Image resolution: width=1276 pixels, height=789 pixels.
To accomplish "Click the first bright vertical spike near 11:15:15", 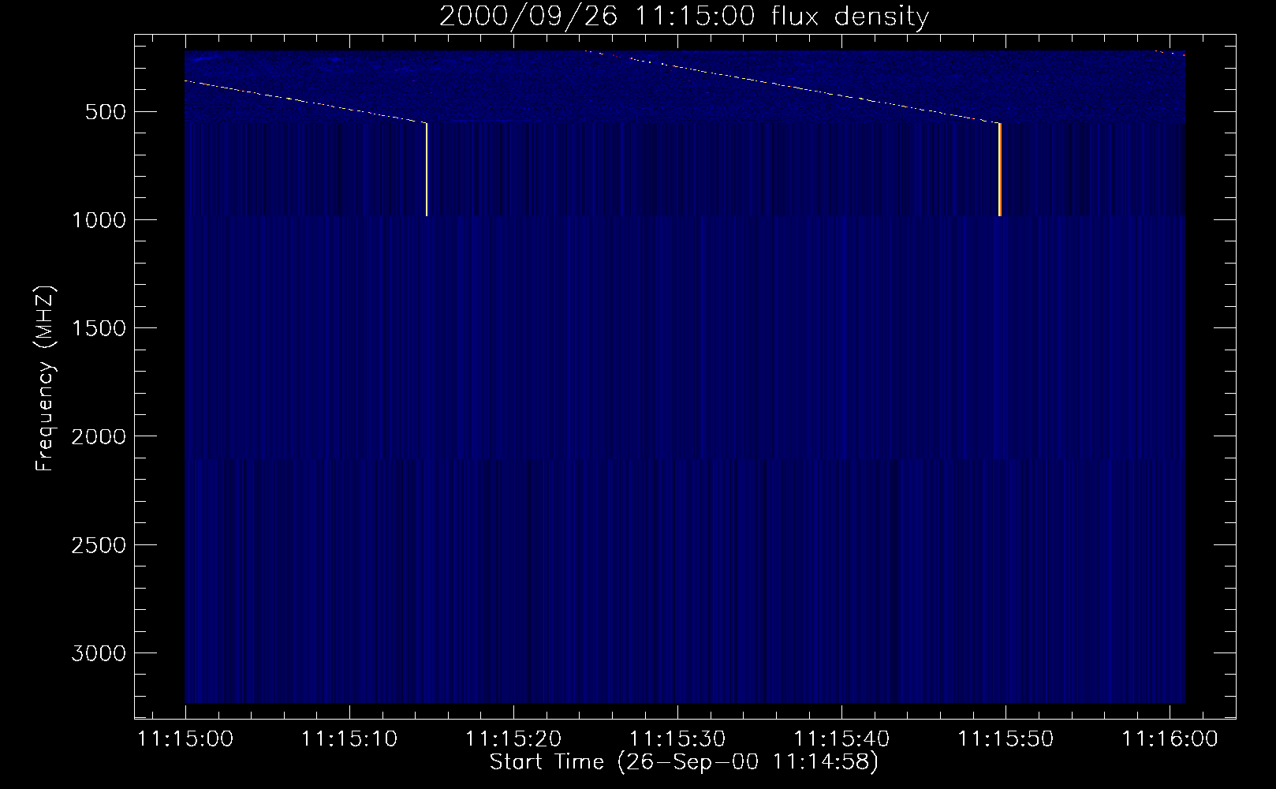I will pos(427,169).
